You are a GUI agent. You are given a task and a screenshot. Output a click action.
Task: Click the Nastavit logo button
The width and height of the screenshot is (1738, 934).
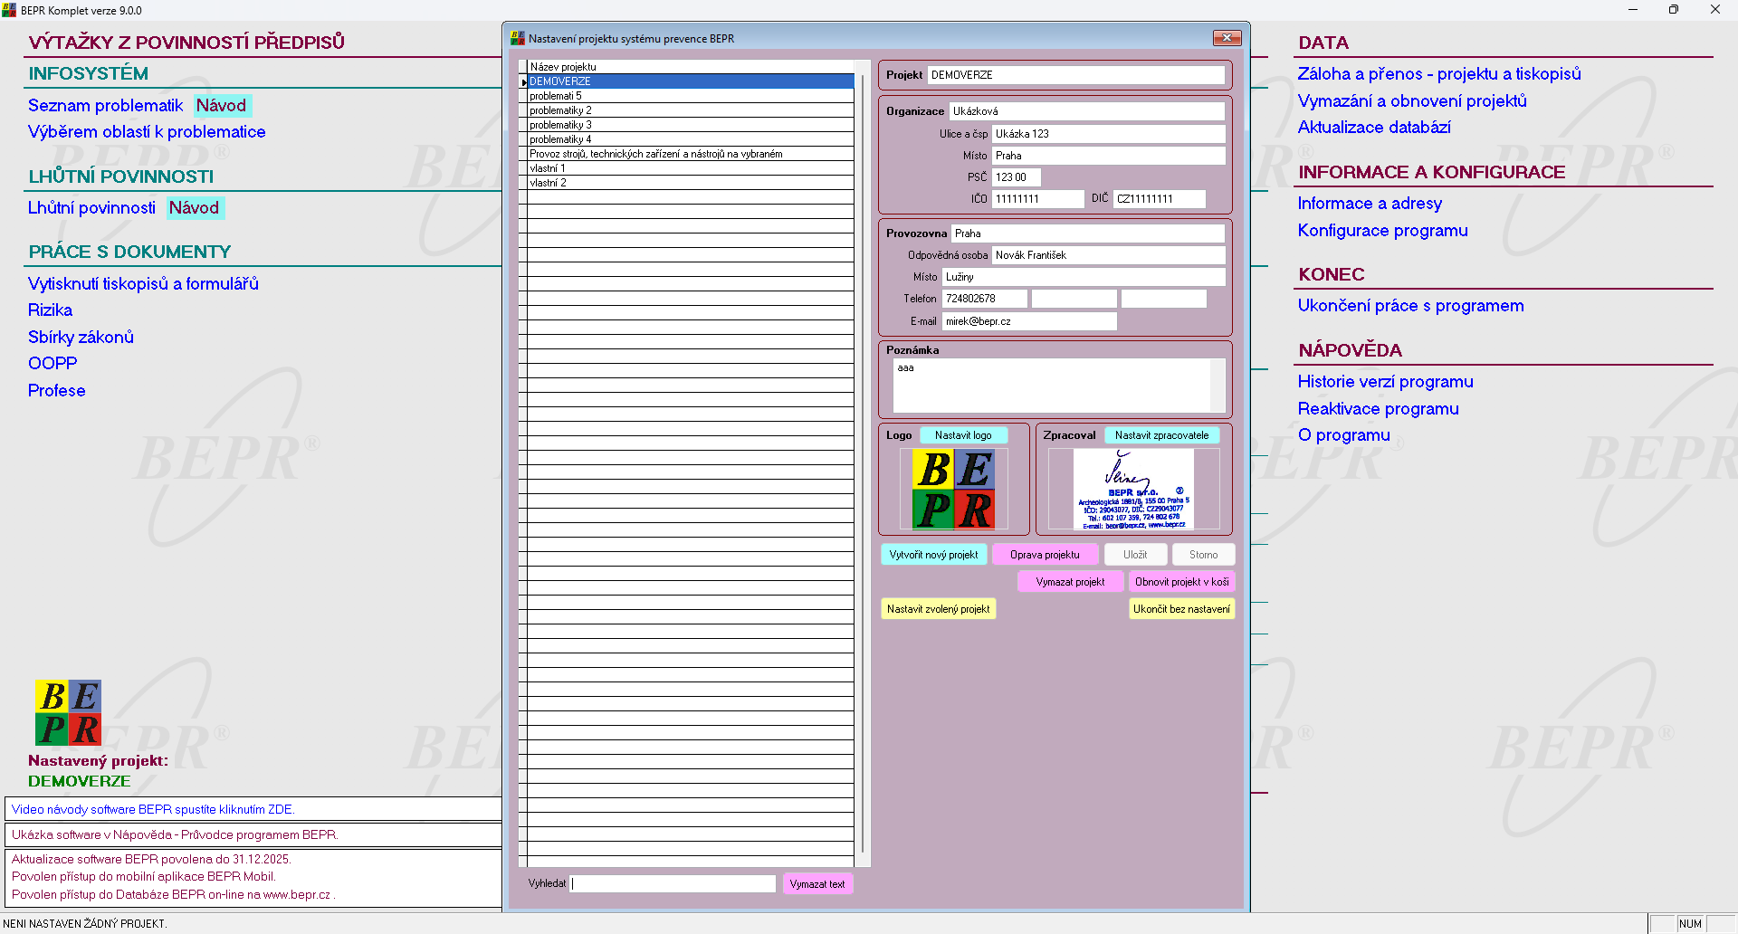(x=963, y=435)
